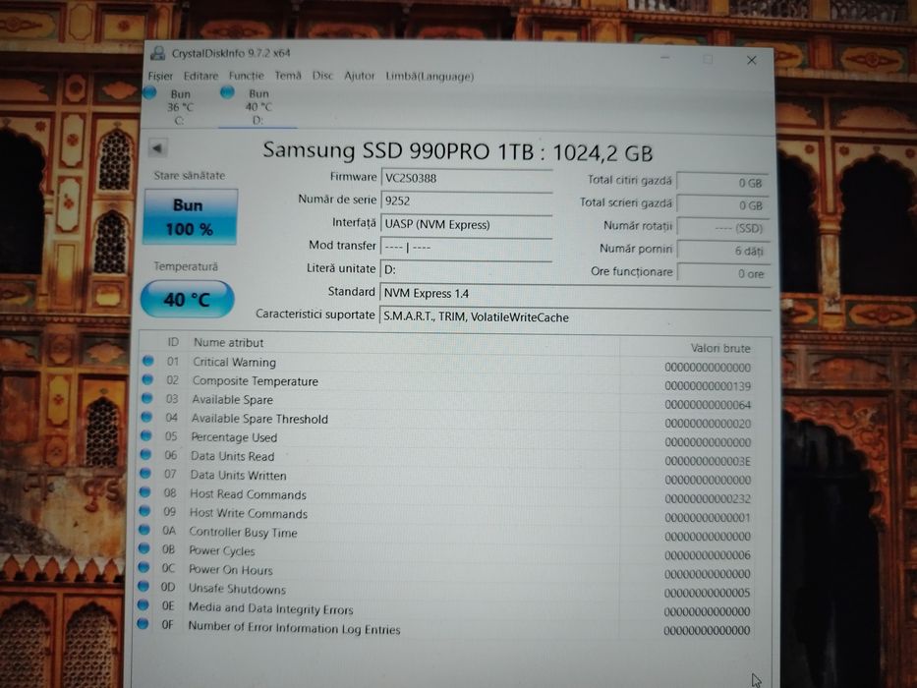Screen dimensions: 917x688
Task: Click status dot for Power Cycles
Action: [143, 548]
